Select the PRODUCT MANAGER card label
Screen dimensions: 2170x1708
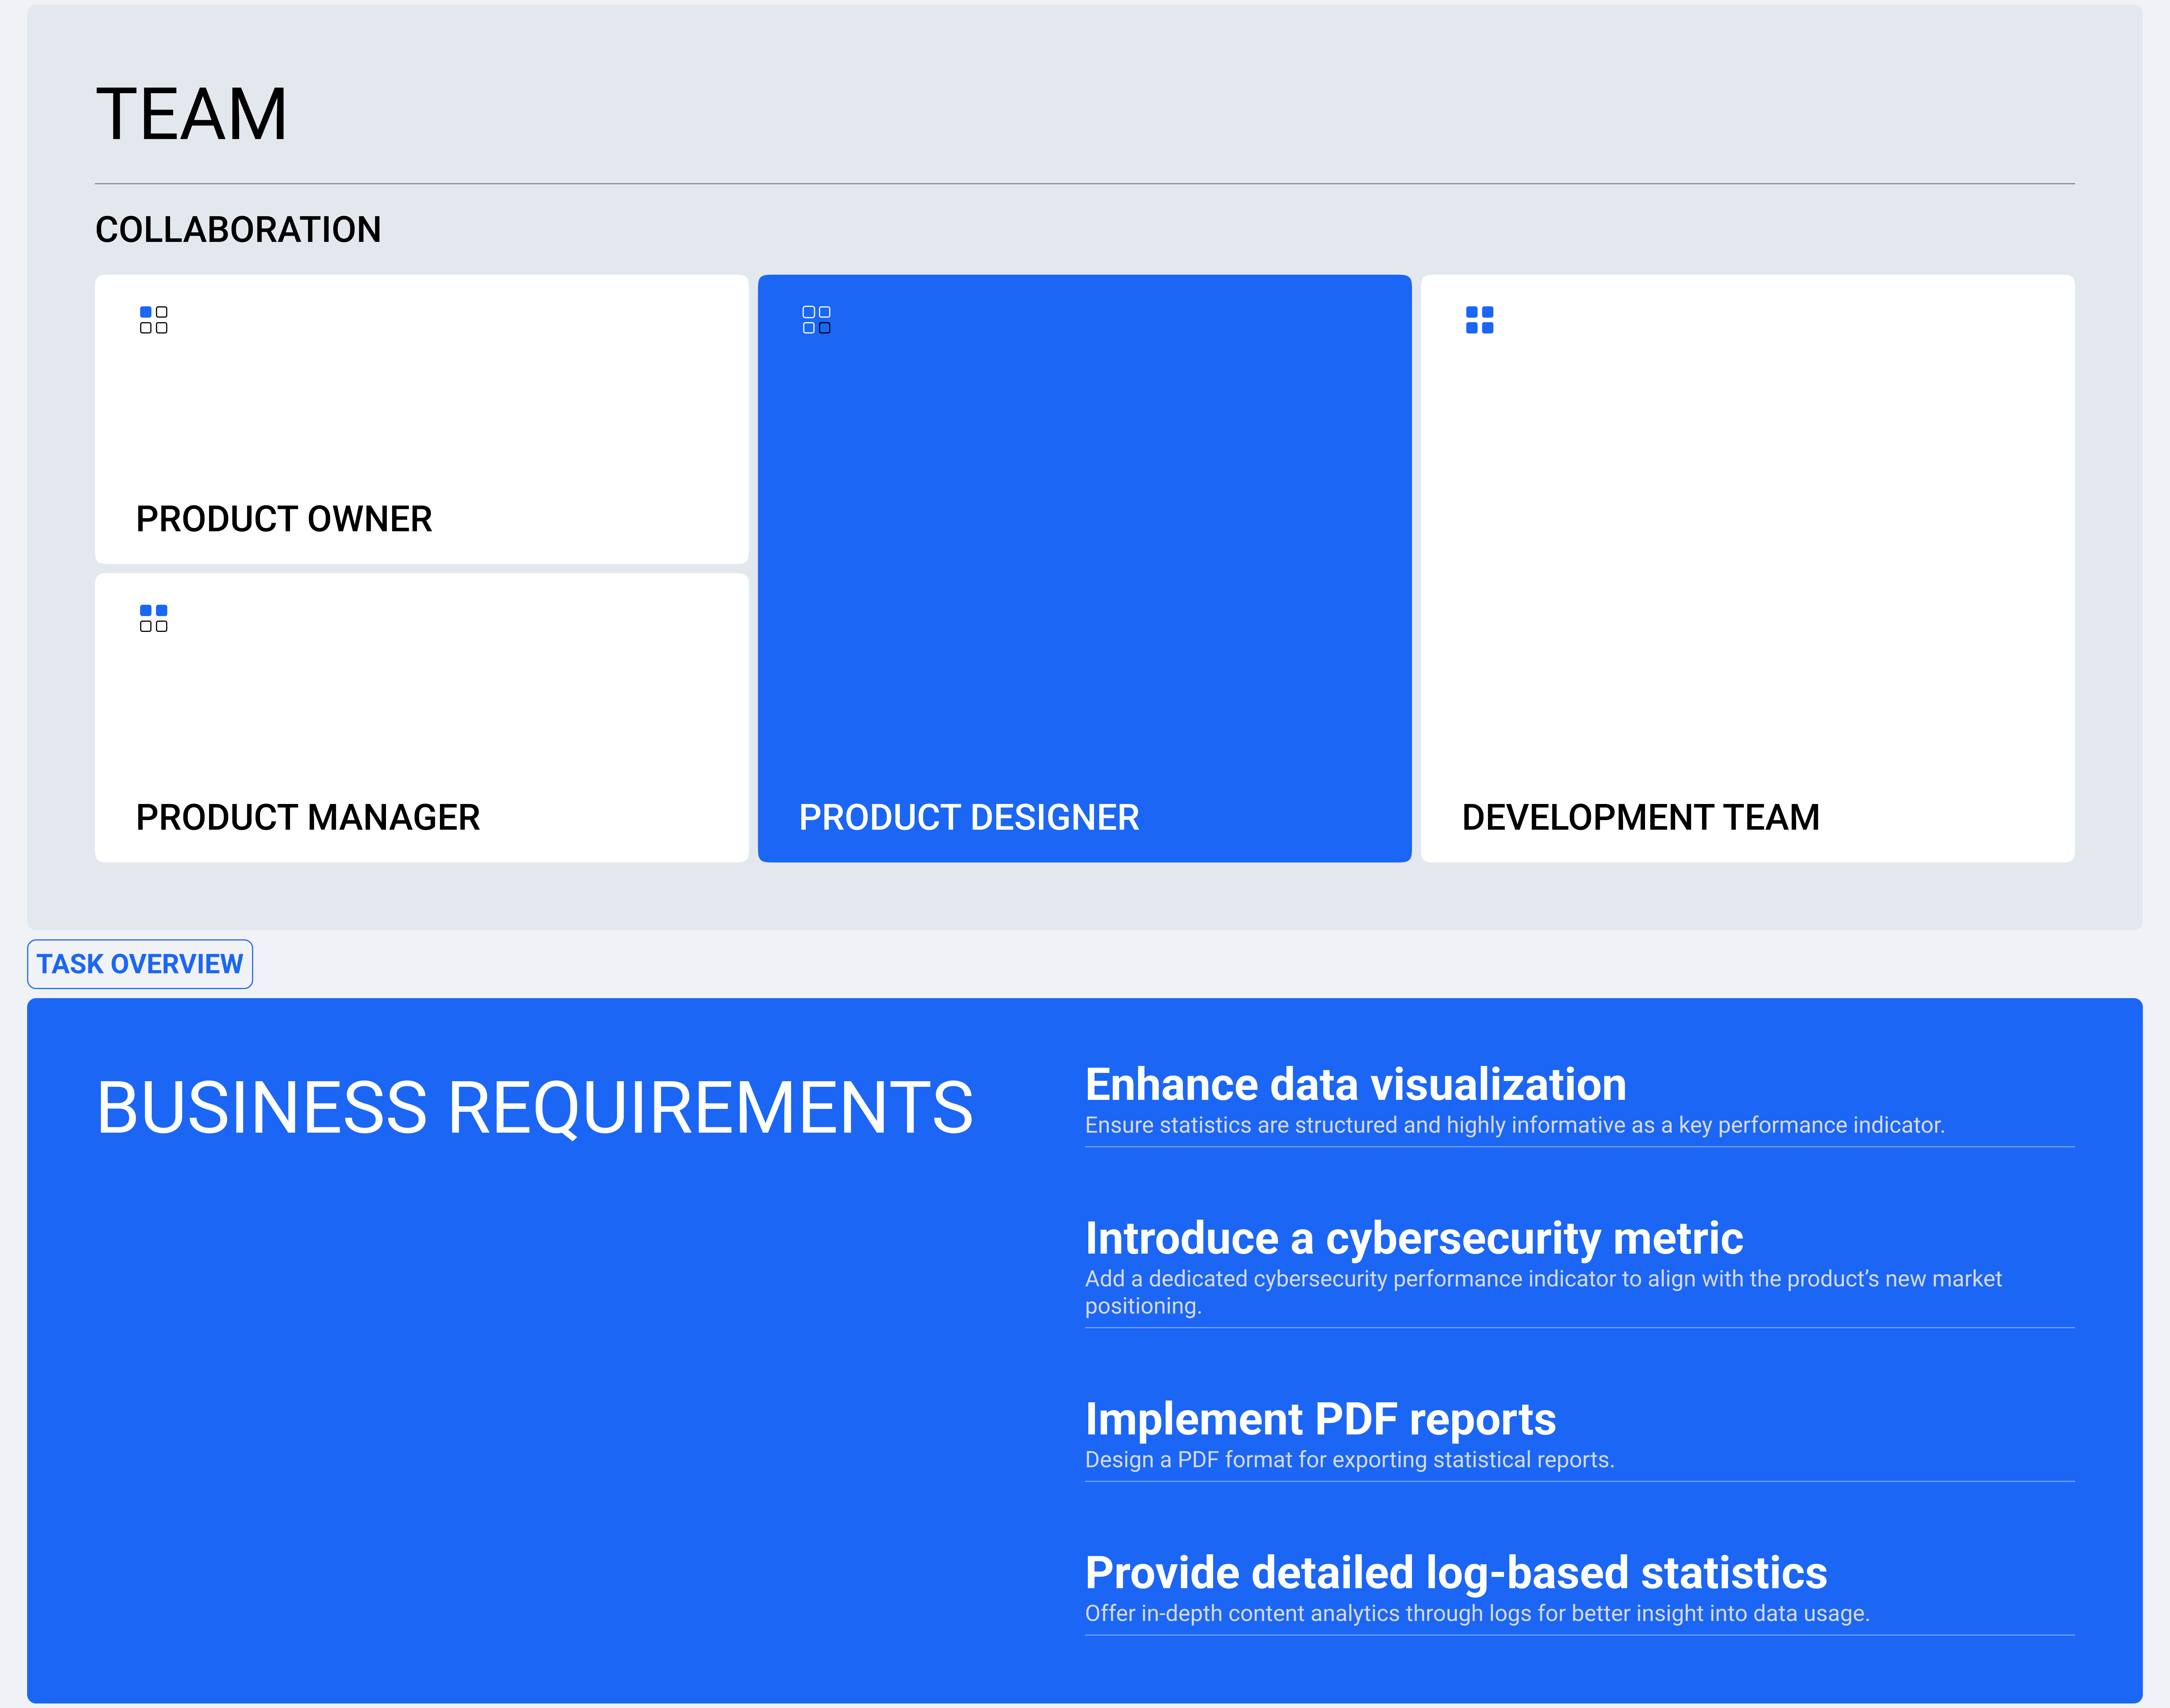point(308,817)
